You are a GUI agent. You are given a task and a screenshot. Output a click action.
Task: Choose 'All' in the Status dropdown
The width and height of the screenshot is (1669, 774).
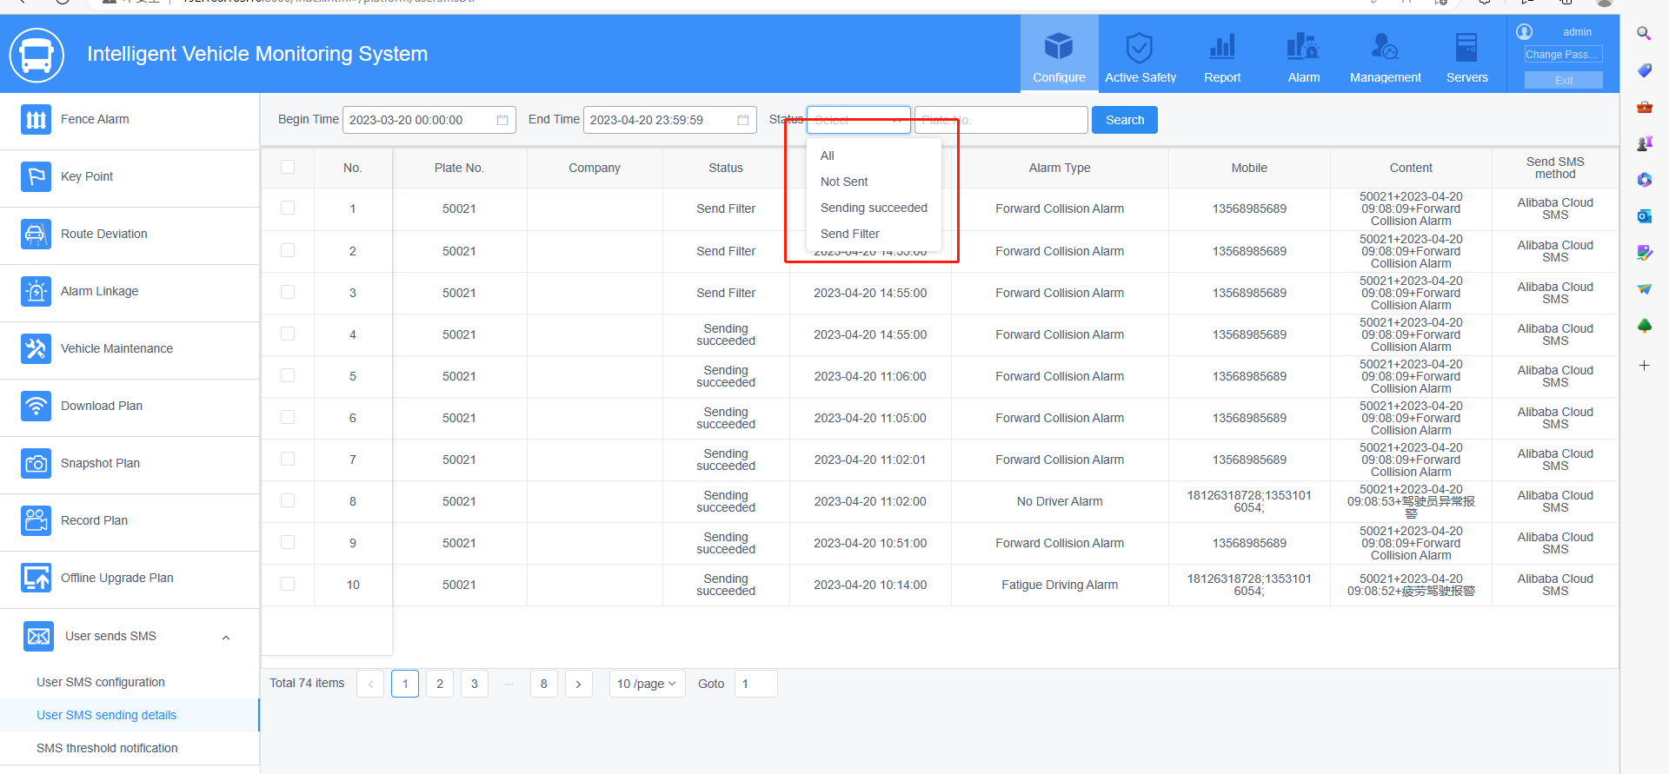click(x=874, y=155)
